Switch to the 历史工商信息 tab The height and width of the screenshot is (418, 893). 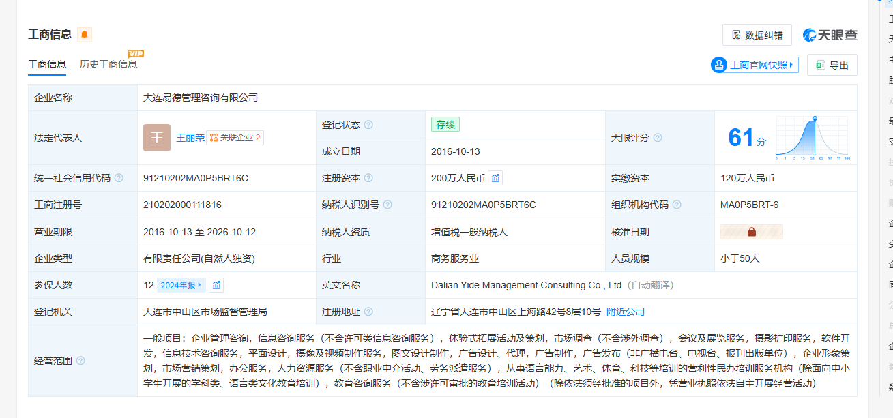108,64
